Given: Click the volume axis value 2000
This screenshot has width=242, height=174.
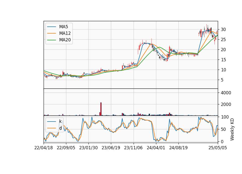Looking at the screenshot, I should point(226,104).
